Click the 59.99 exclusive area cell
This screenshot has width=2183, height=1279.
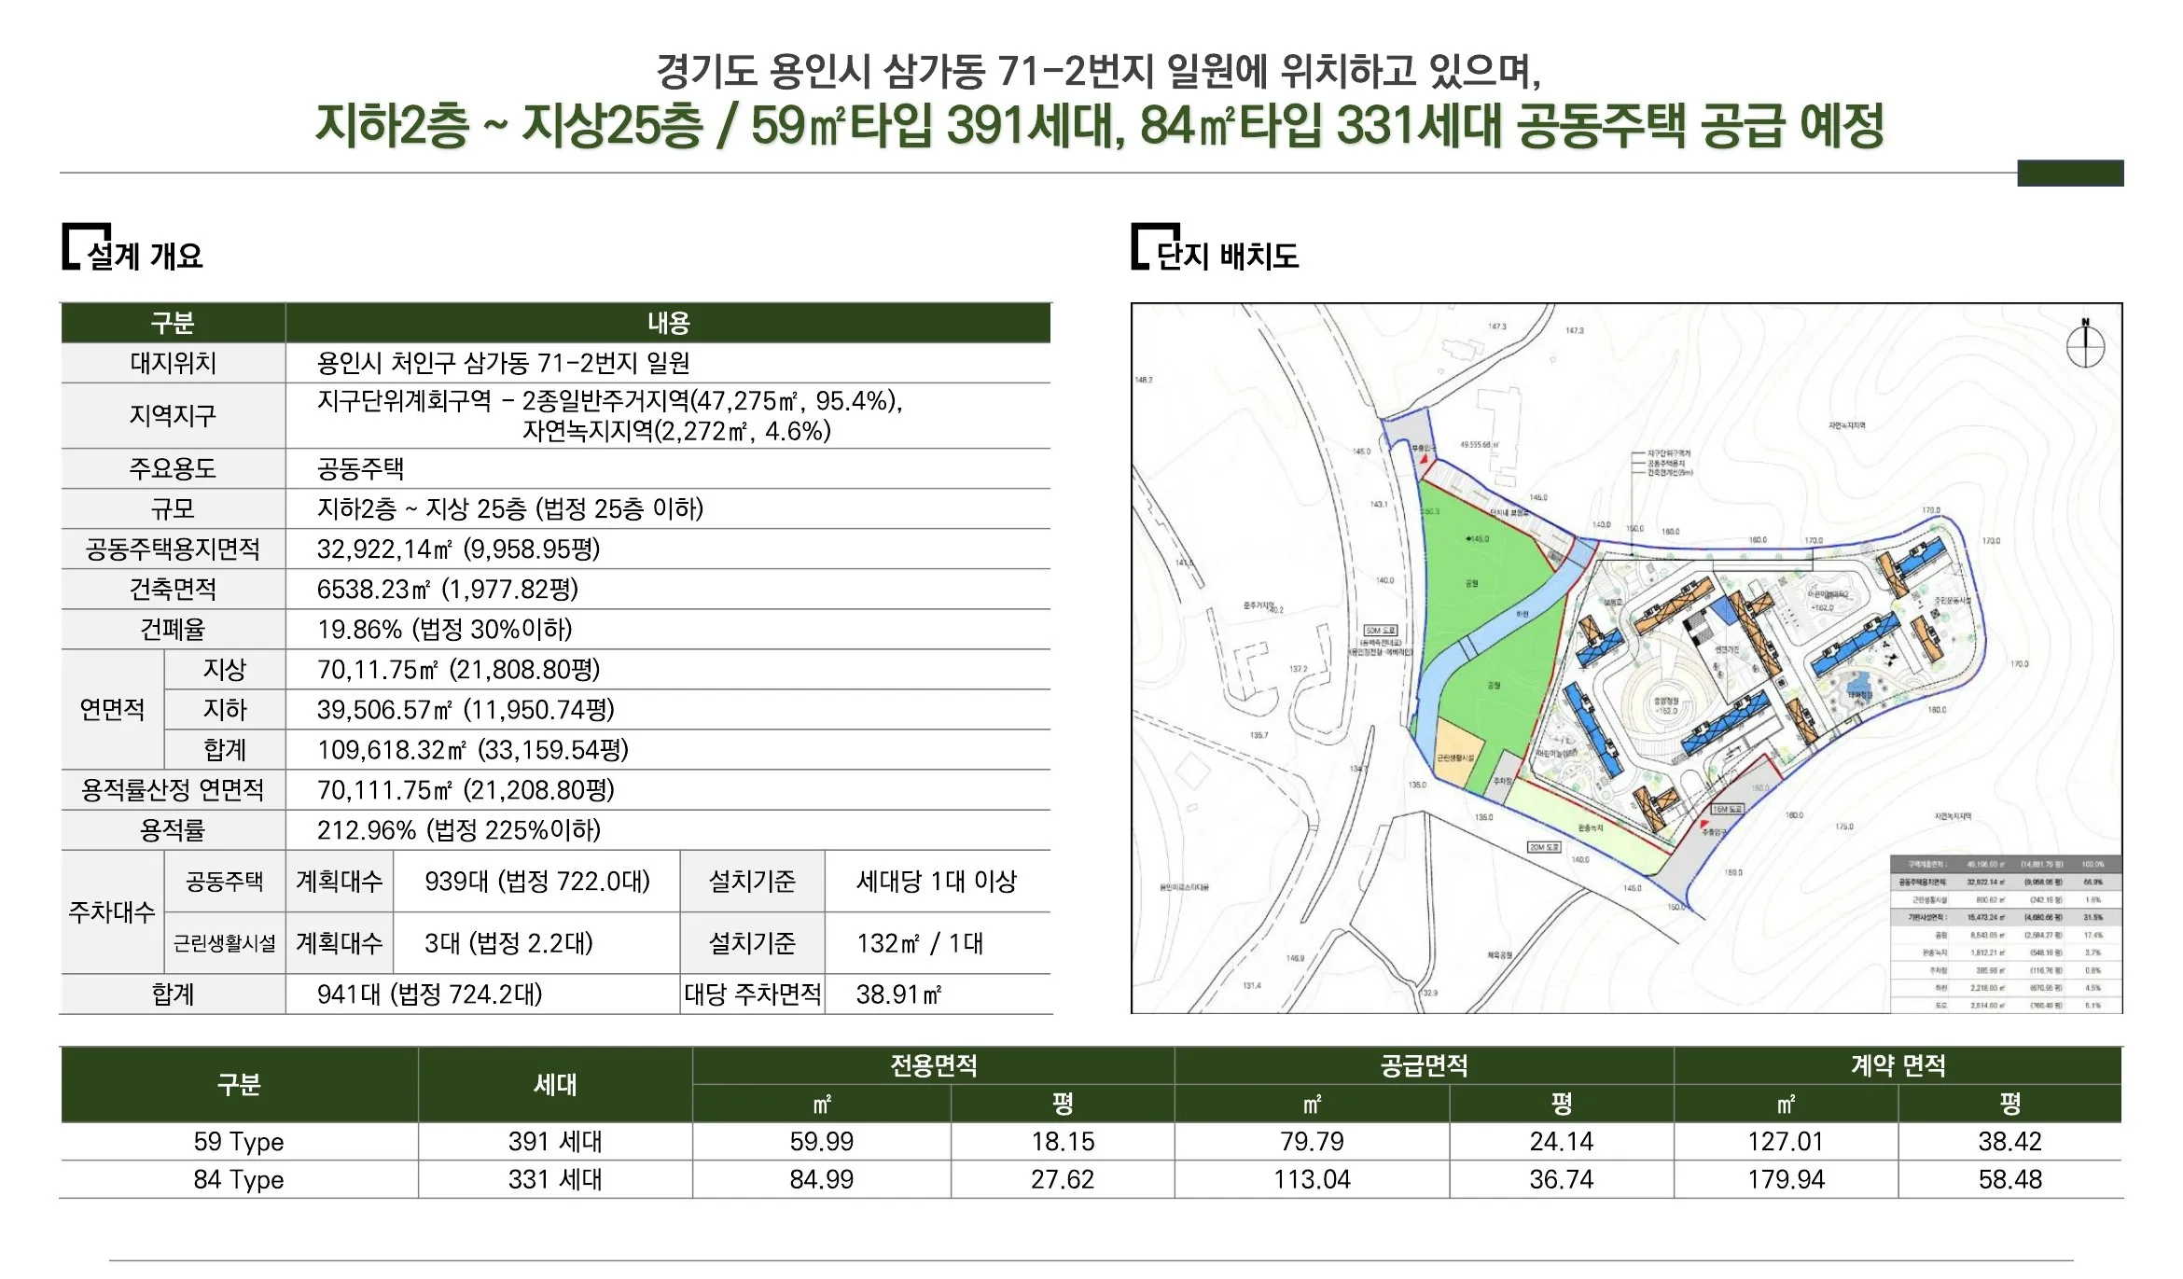tap(822, 1141)
